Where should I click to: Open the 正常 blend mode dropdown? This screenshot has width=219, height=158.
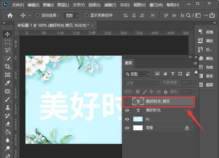click(x=142, y=83)
